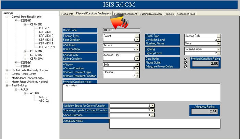Switch to the Room Info tab
The image size is (240, 139).
point(67,14)
